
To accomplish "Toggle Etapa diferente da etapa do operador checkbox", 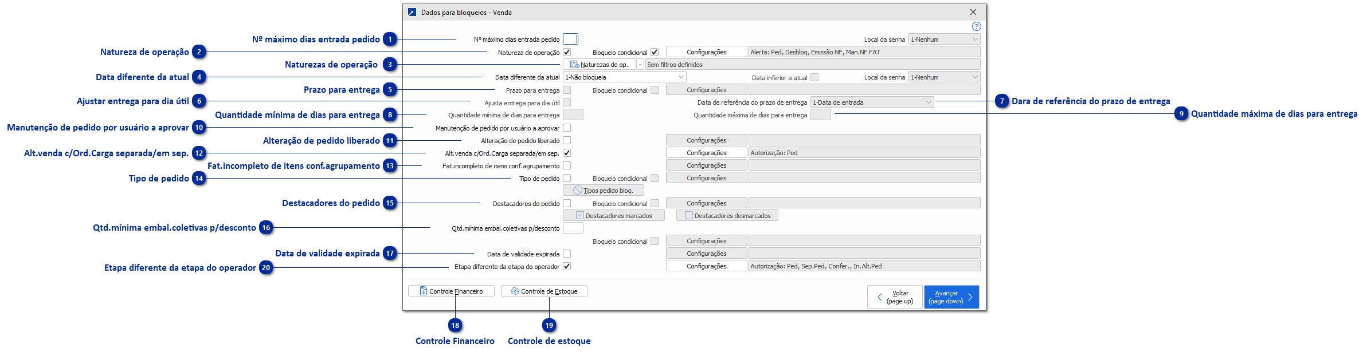I will (567, 266).
